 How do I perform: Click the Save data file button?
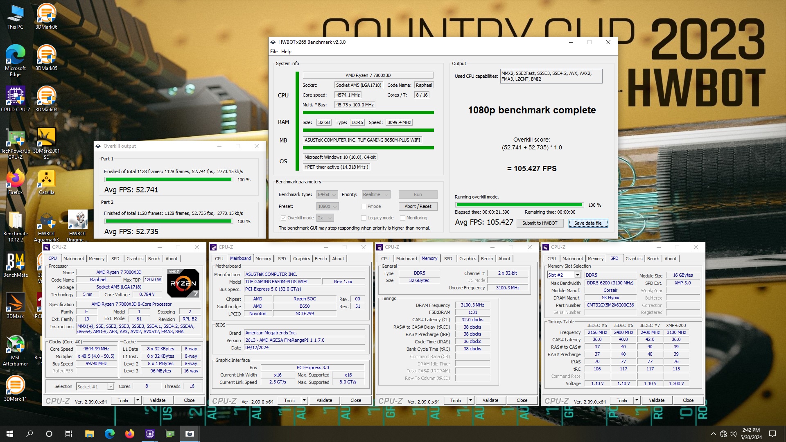tap(588, 223)
